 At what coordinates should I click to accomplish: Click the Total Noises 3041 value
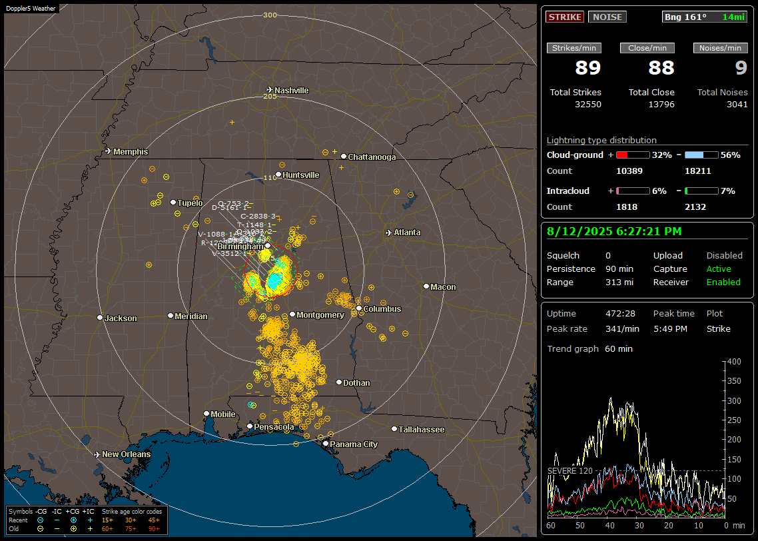point(737,105)
